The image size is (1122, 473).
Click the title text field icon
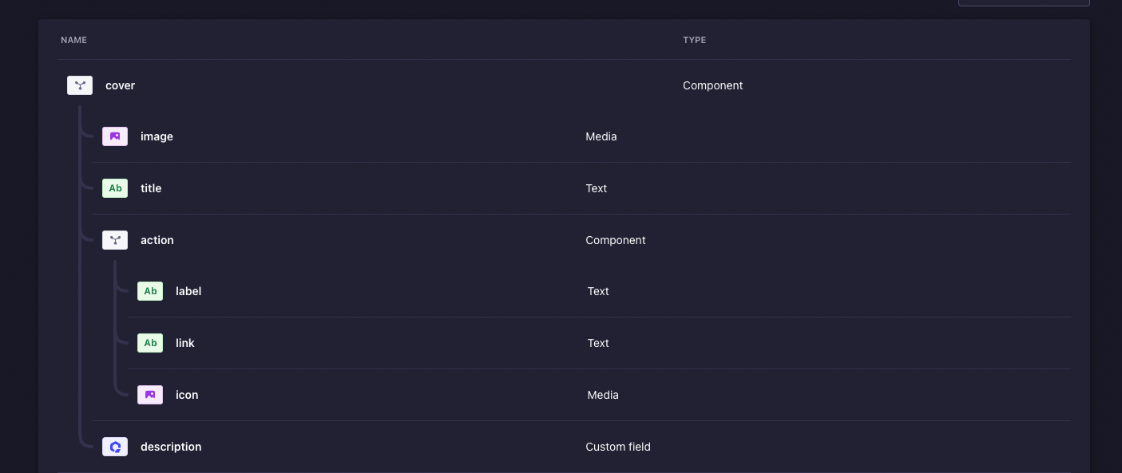(x=115, y=188)
